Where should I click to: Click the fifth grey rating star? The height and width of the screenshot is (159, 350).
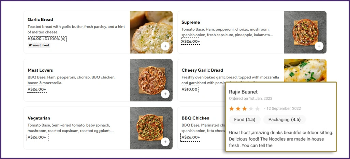[258, 109]
